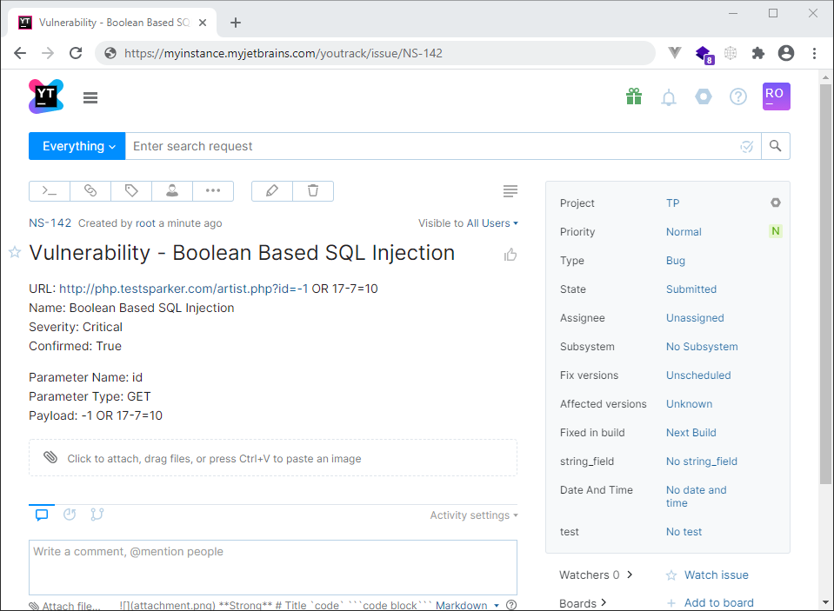Image resolution: width=834 pixels, height=611 pixels.
Task: Star the issue to watch it
Action: point(13,253)
